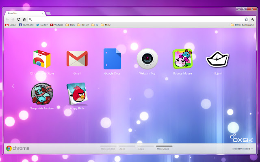This screenshot has height=162, width=260.
Task: Switch to the Most visited section
Action: pyautogui.click(x=108, y=148)
